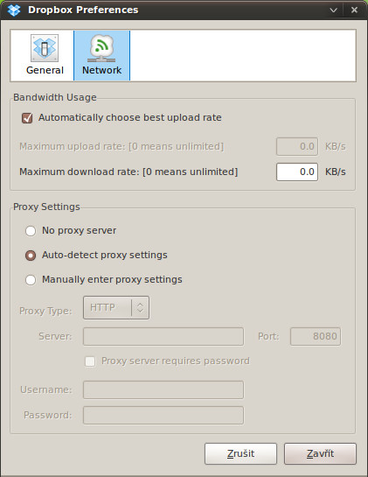Choose Auto-detect proxy settings radio button
Image resolution: width=368 pixels, height=477 pixels.
click(31, 256)
